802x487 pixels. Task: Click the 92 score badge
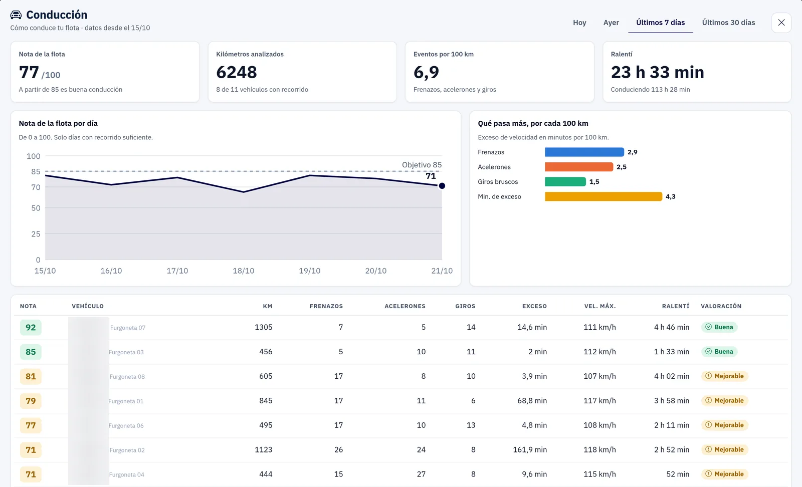coord(31,327)
